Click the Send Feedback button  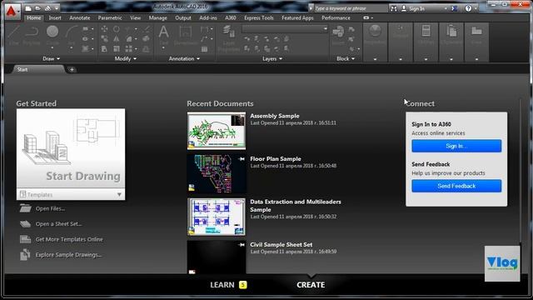[x=456, y=186]
